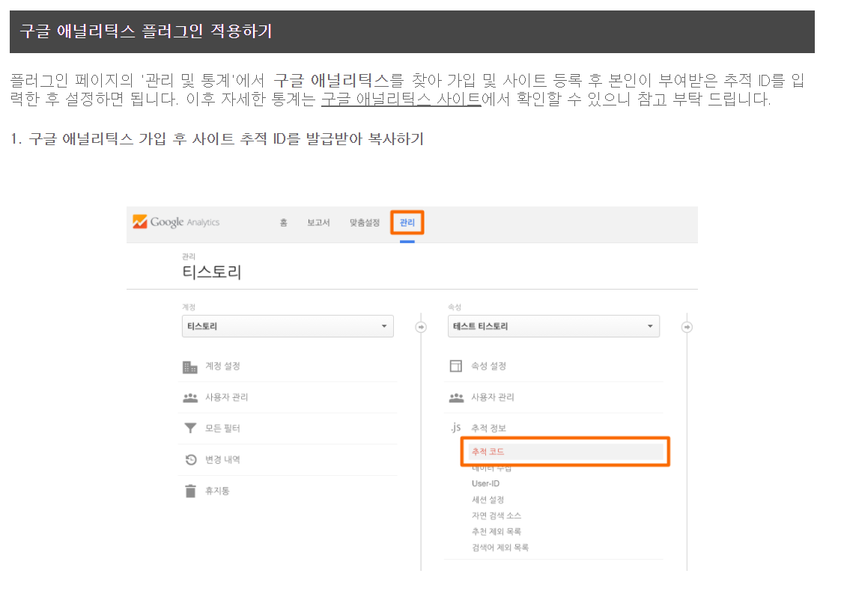This screenshot has width=841, height=612.
Task: Select the 관리 tab
Action: pos(407,222)
